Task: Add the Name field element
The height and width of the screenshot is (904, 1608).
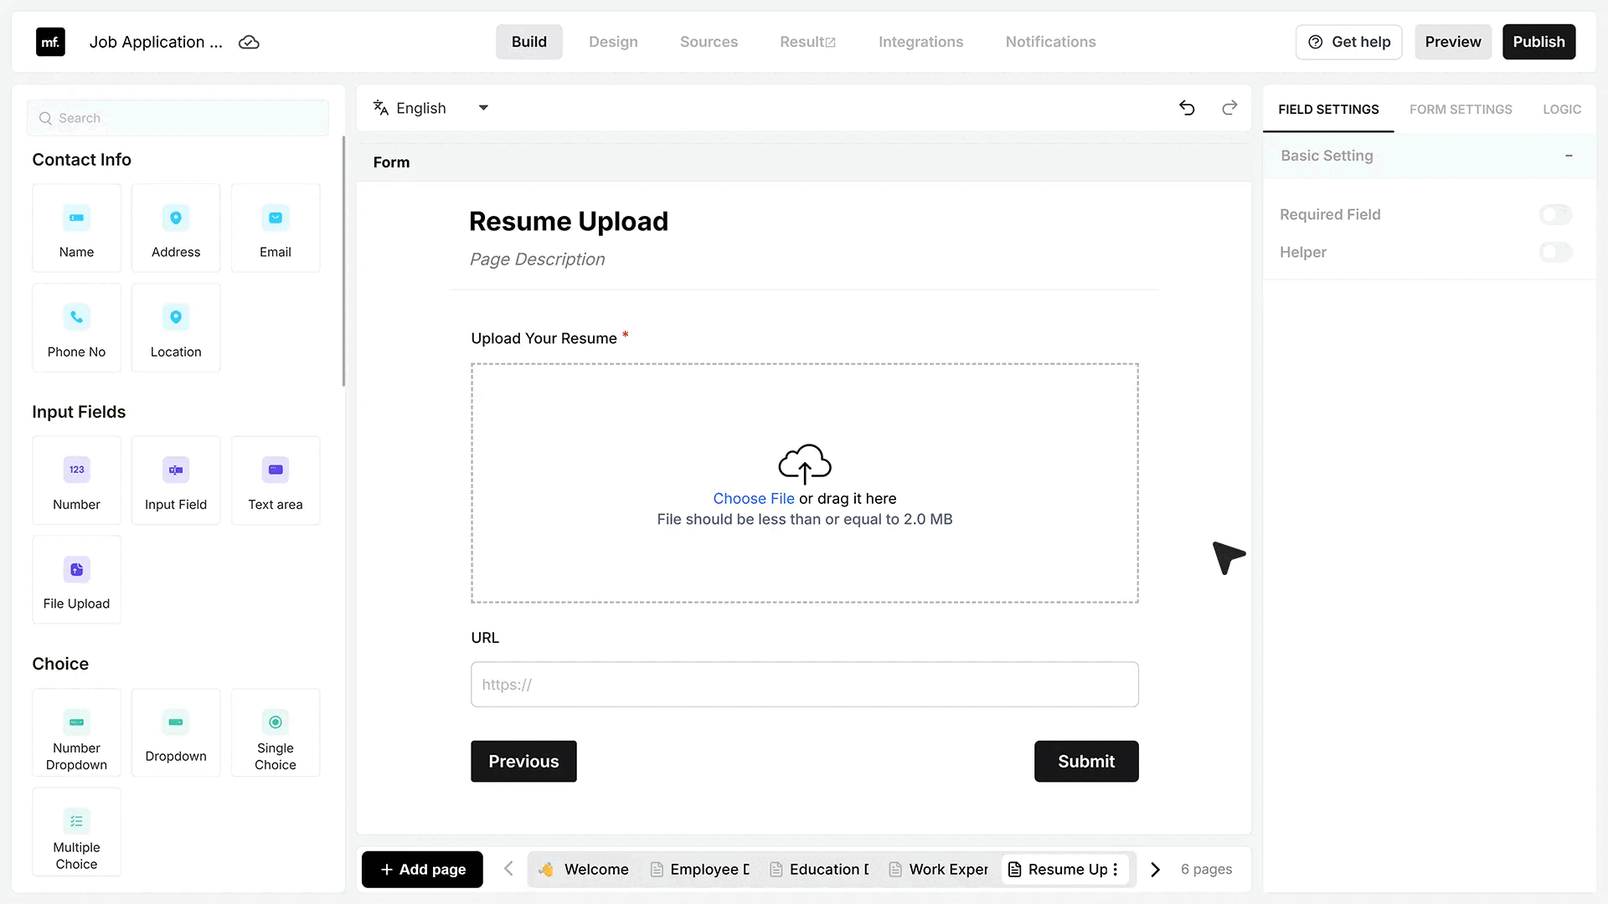Action: [x=76, y=228]
